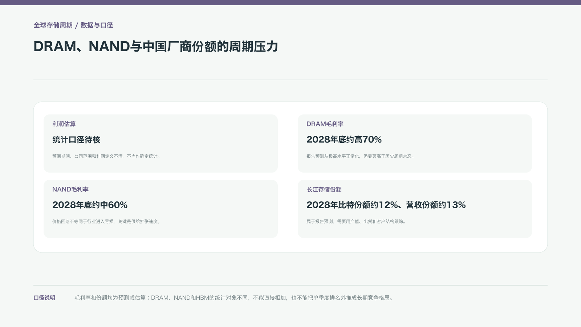
Task: Select the heading 统计口径待核
Action: coord(76,140)
